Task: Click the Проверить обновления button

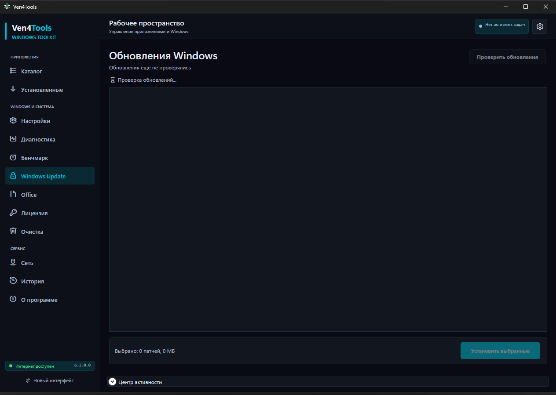Action: 507,57
